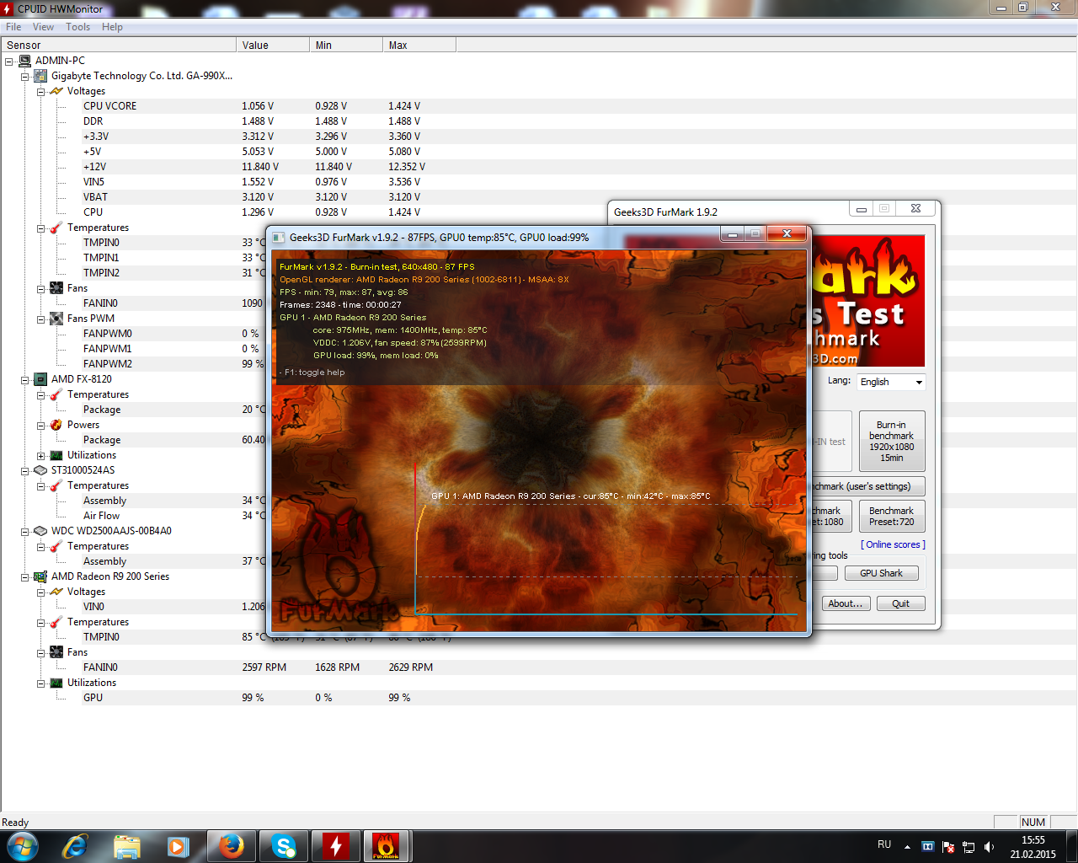This screenshot has width=1078, height=863.
Task: Run the Benchmark Preset:720
Action: [892, 516]
